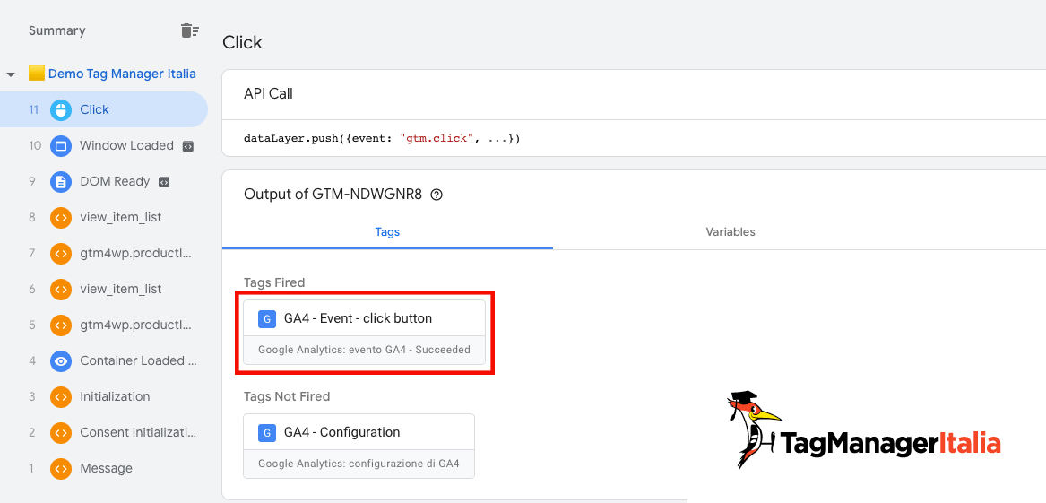Viewport: 1046px width, 503px height.
Task: Click the code badge next to DOM Ready
Action: (163, 182)
